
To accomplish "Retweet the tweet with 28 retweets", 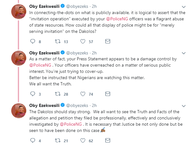I will [58, 93].
